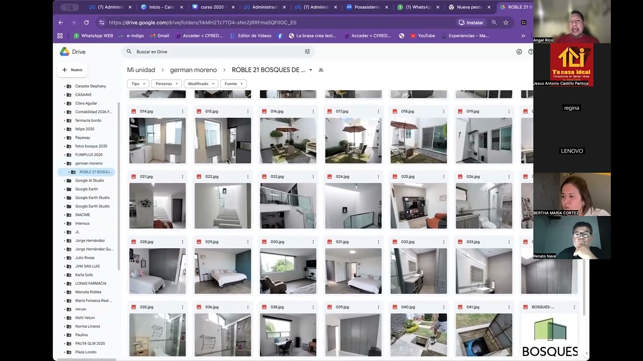Open more options for 016.jpg

tap(313, 111)
